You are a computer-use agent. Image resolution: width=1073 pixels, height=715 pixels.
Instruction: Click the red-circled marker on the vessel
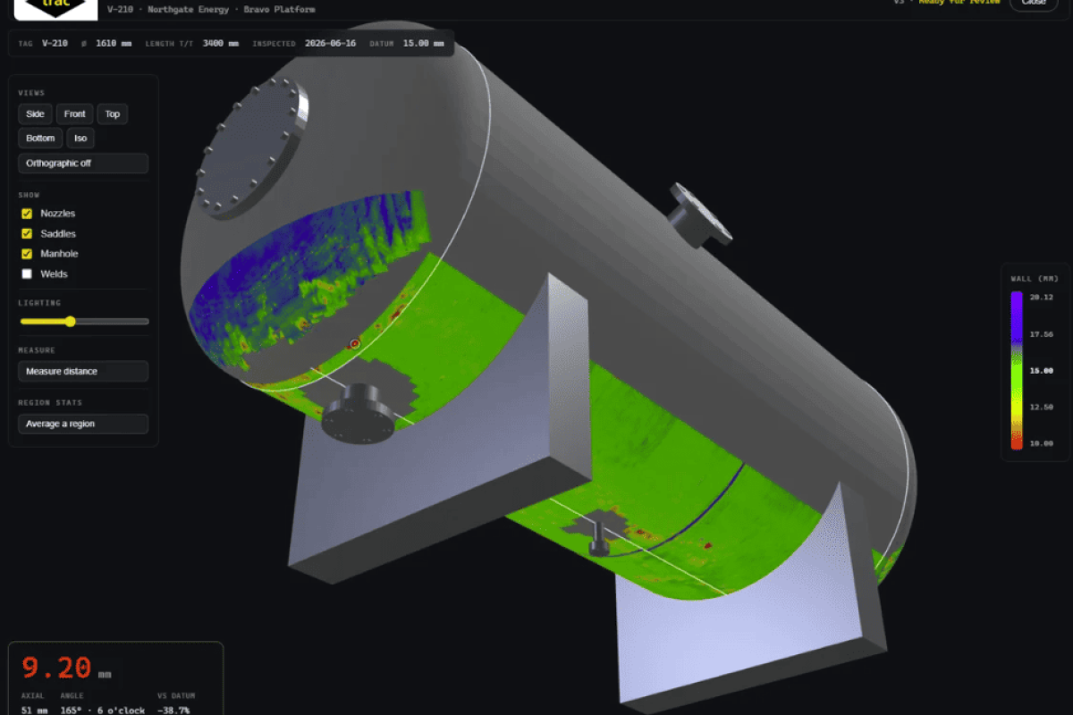click(x=354, y=343)
